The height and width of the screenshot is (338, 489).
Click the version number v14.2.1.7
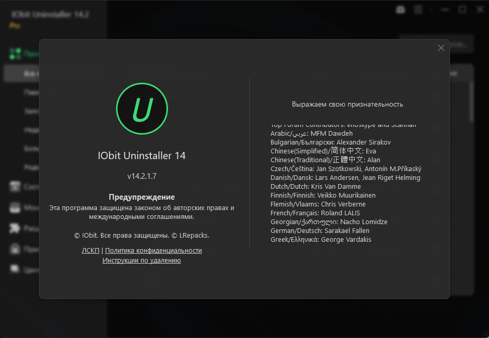[x=142, y=176]
